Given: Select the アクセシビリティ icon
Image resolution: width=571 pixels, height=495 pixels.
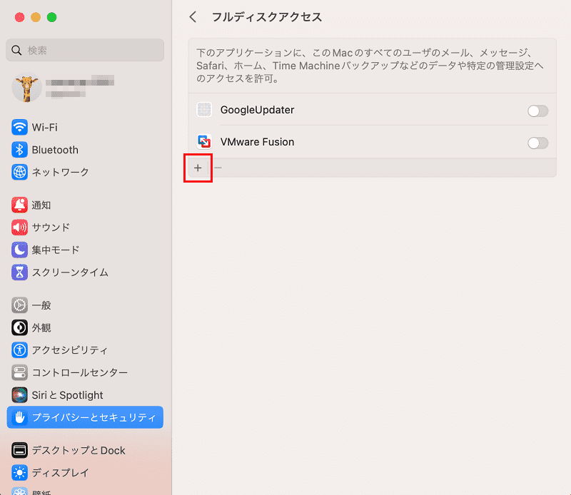Looking at the screenshot, I should [x=19, y=350].
